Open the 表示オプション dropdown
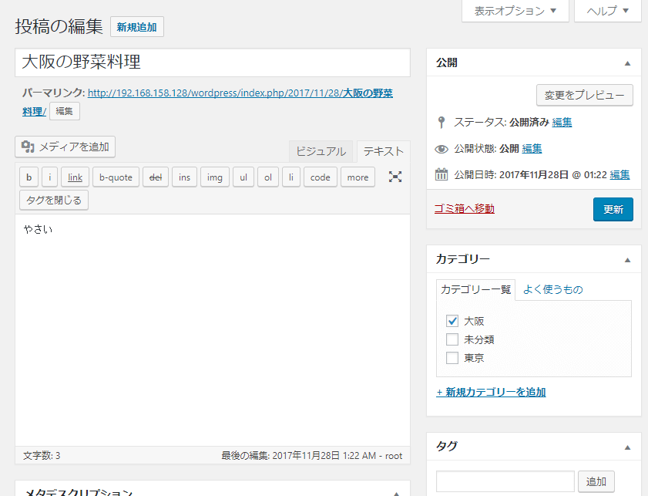This screenshot has height=496, width=648. point(515,11)
